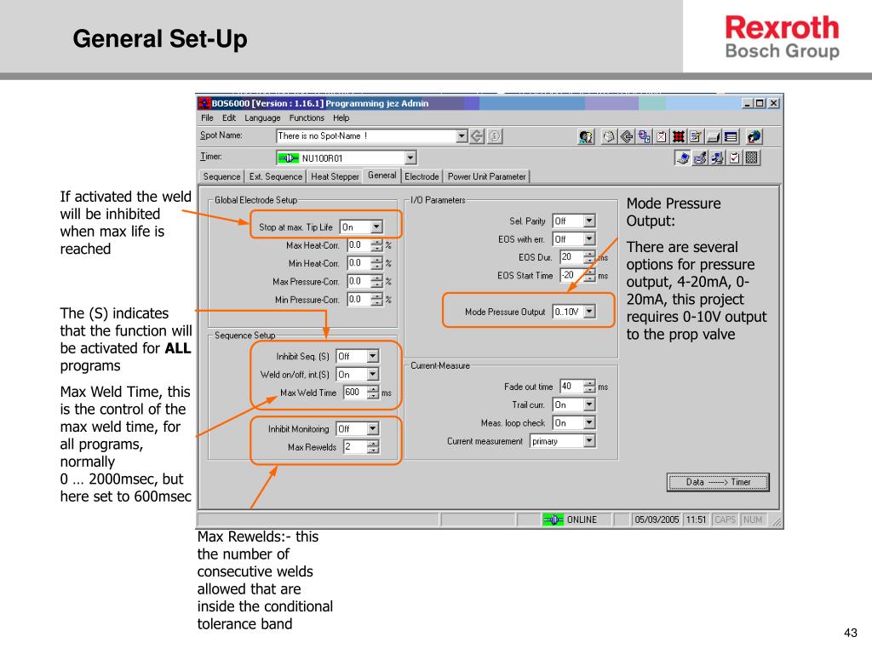872x654 pixels.
Task: Open the Stop at max. Tip Life dropdown
Action: 376,227
